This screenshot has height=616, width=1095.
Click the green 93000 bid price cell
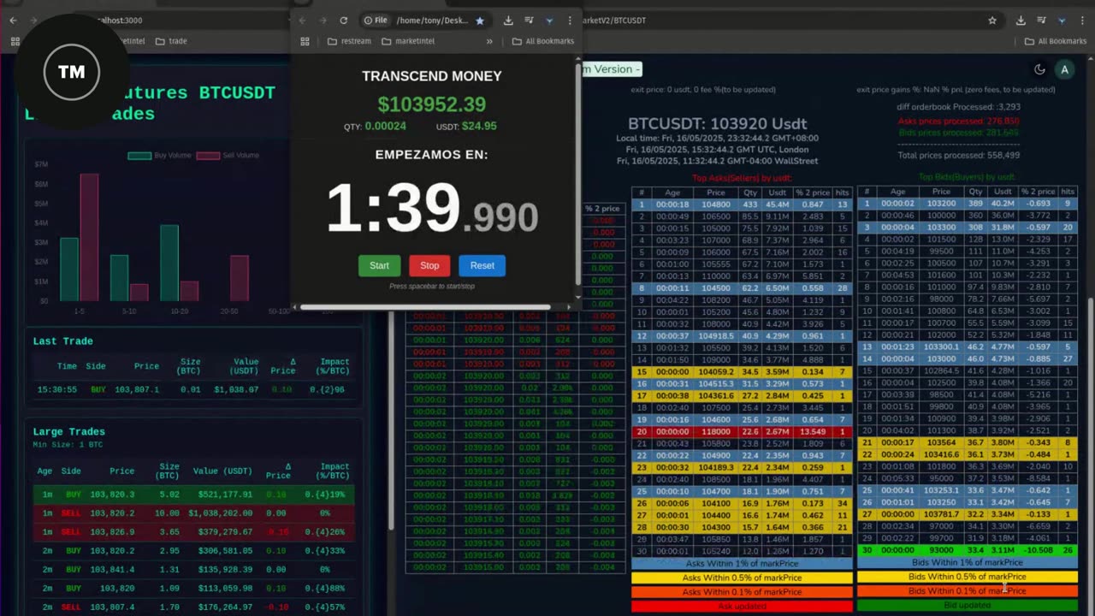(941, 550)
